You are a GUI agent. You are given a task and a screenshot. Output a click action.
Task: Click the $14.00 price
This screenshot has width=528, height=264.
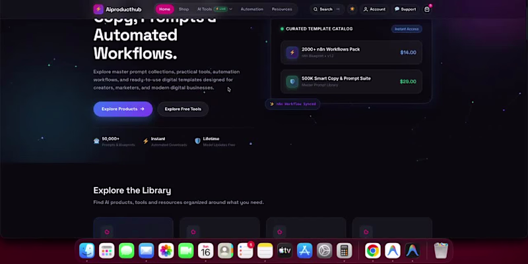pyautogui.click(x=408, y=53)
